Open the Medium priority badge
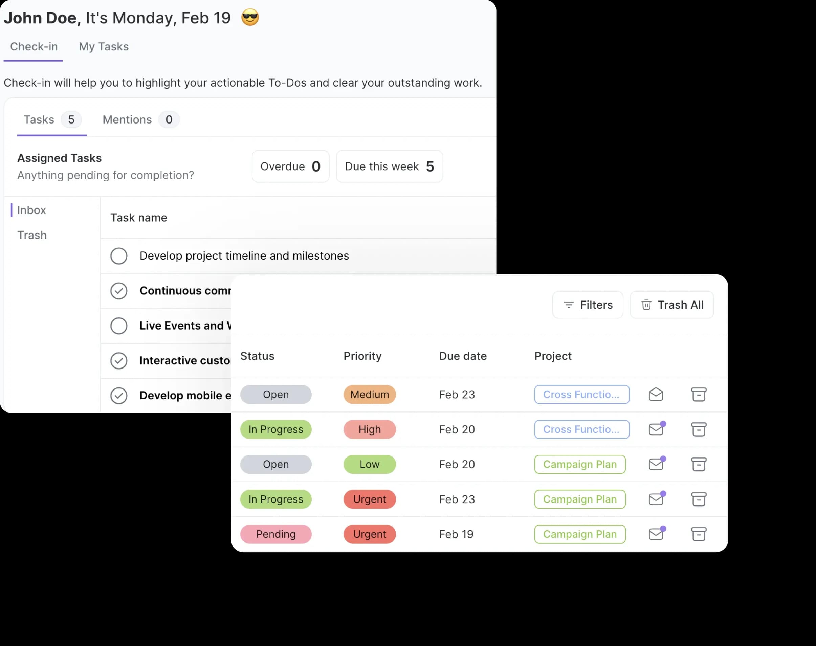Image resolution: width=816 pixels, height=646 pixels. tap(369, 395)
